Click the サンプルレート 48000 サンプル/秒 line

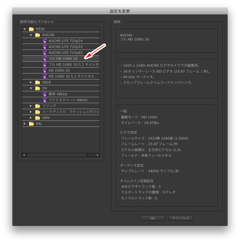150,171
